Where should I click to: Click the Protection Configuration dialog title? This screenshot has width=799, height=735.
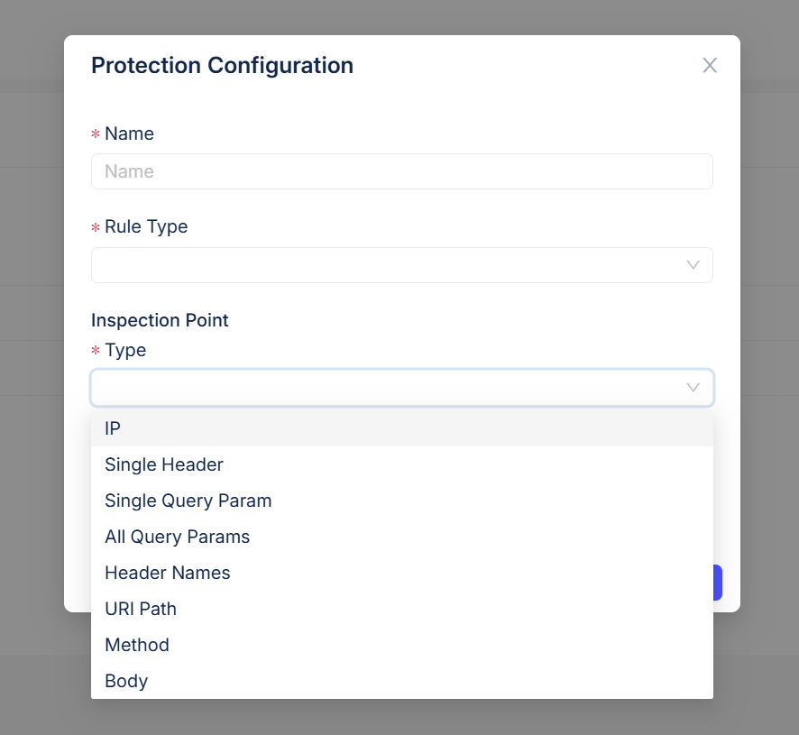click(222, 65)
